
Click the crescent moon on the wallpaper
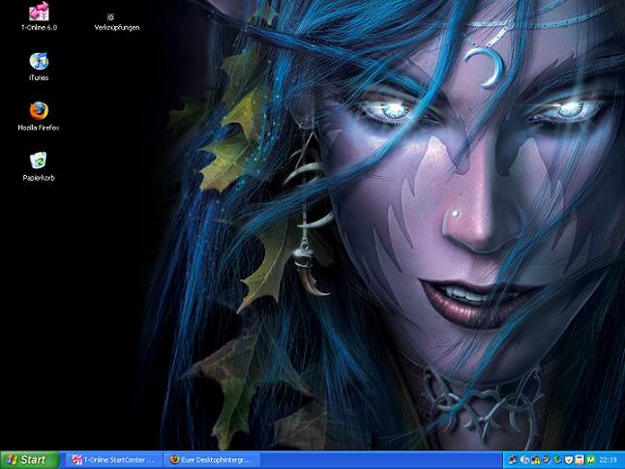click(480, 65)
